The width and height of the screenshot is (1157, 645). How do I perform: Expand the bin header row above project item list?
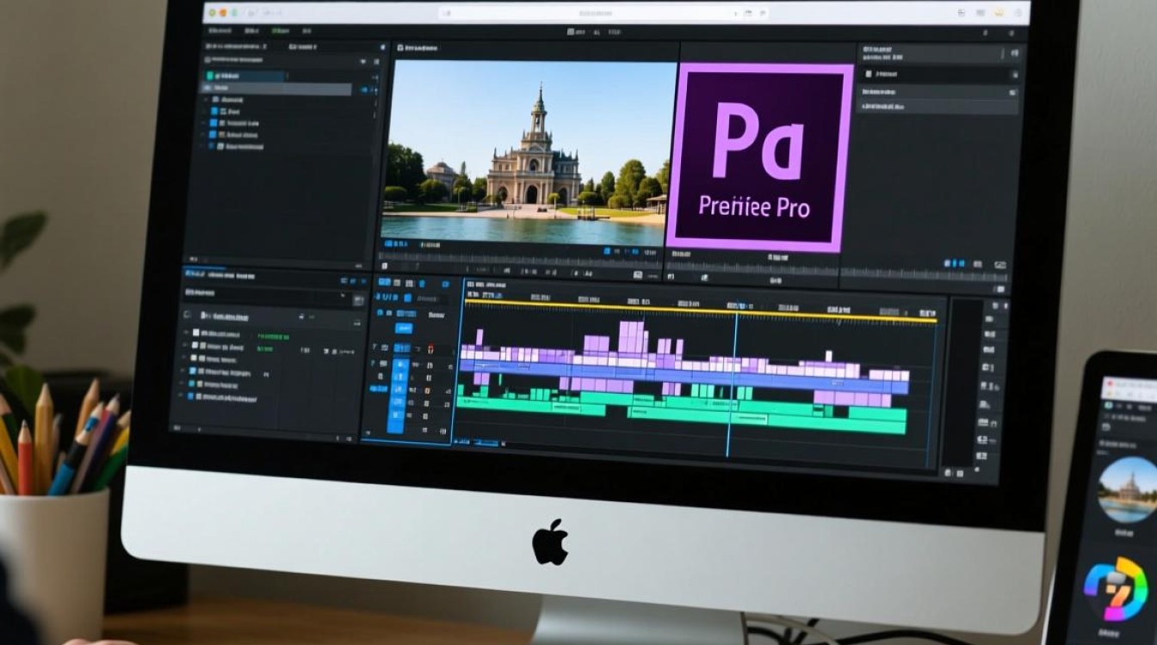(x=273, y=316)
